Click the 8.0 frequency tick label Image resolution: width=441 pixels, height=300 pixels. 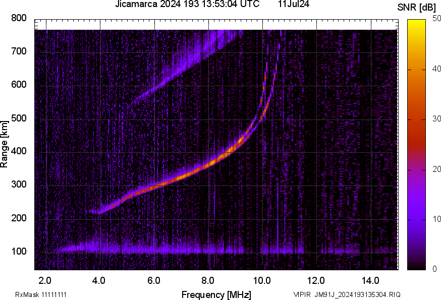(x=208, y=281)
